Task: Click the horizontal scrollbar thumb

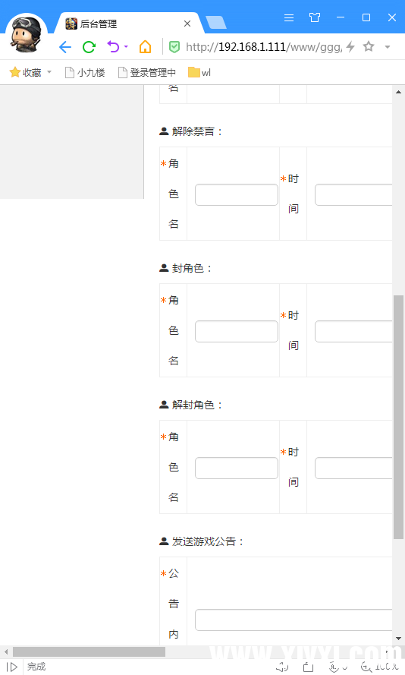Action: (x=89, y=651)
